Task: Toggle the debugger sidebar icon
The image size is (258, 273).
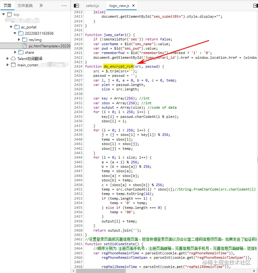Action: pos(255,6)
